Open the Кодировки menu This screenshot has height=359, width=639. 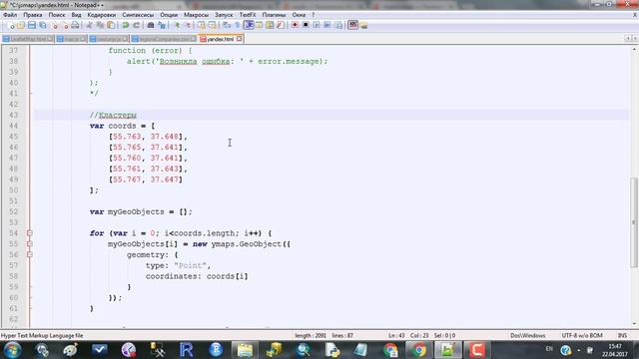[102, 15]
